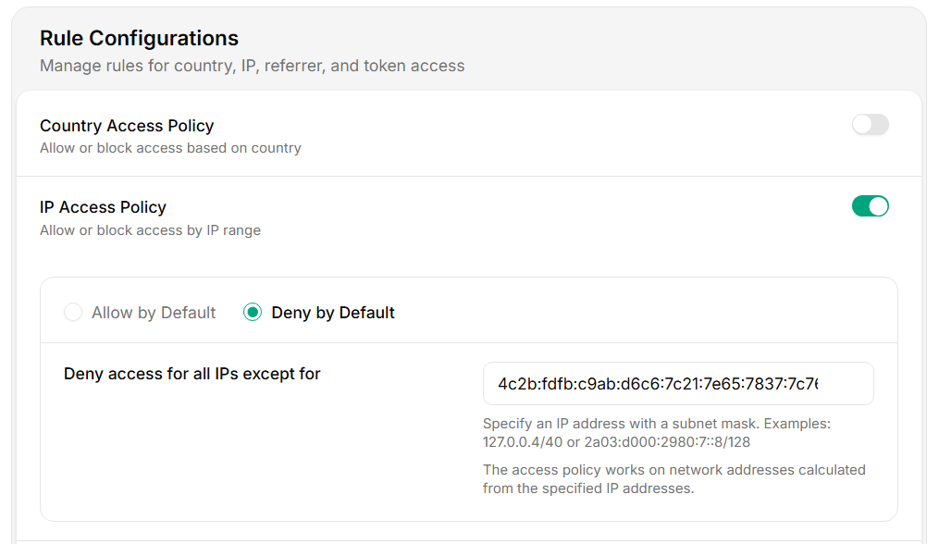Click the subtitle about country-based access
The width and height of the screenshot is (939, 544).
point(170,147)
